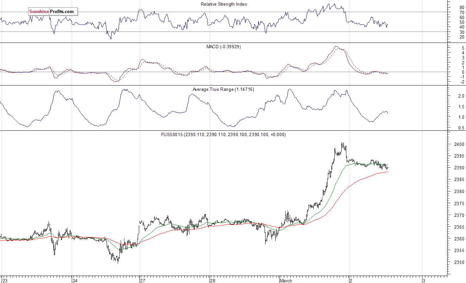Click the RSI 50 axis label

click(x=462, y=22)
